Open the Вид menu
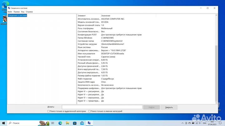 (23, 12)
